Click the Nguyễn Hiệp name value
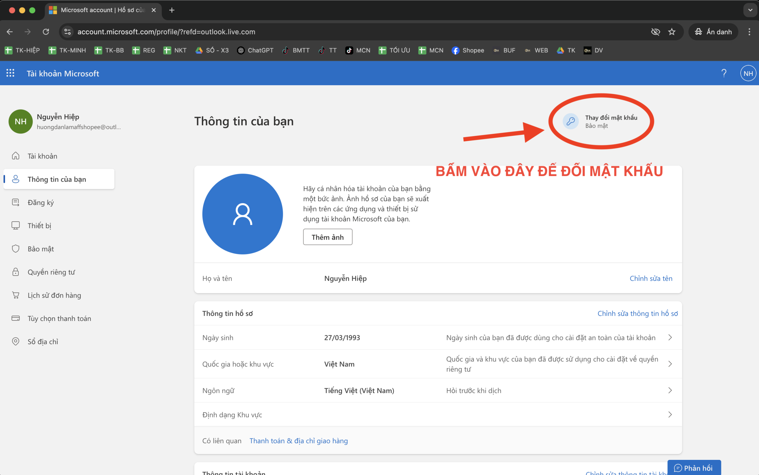This screenshot has height=475, width=759. tap(345, 278)
